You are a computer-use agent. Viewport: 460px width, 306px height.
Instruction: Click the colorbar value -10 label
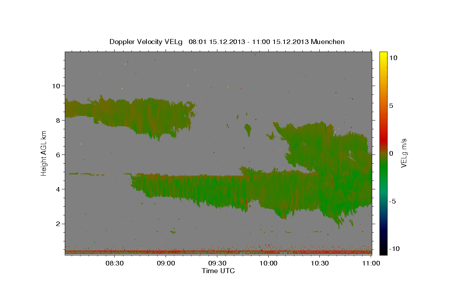click(394, 249)
